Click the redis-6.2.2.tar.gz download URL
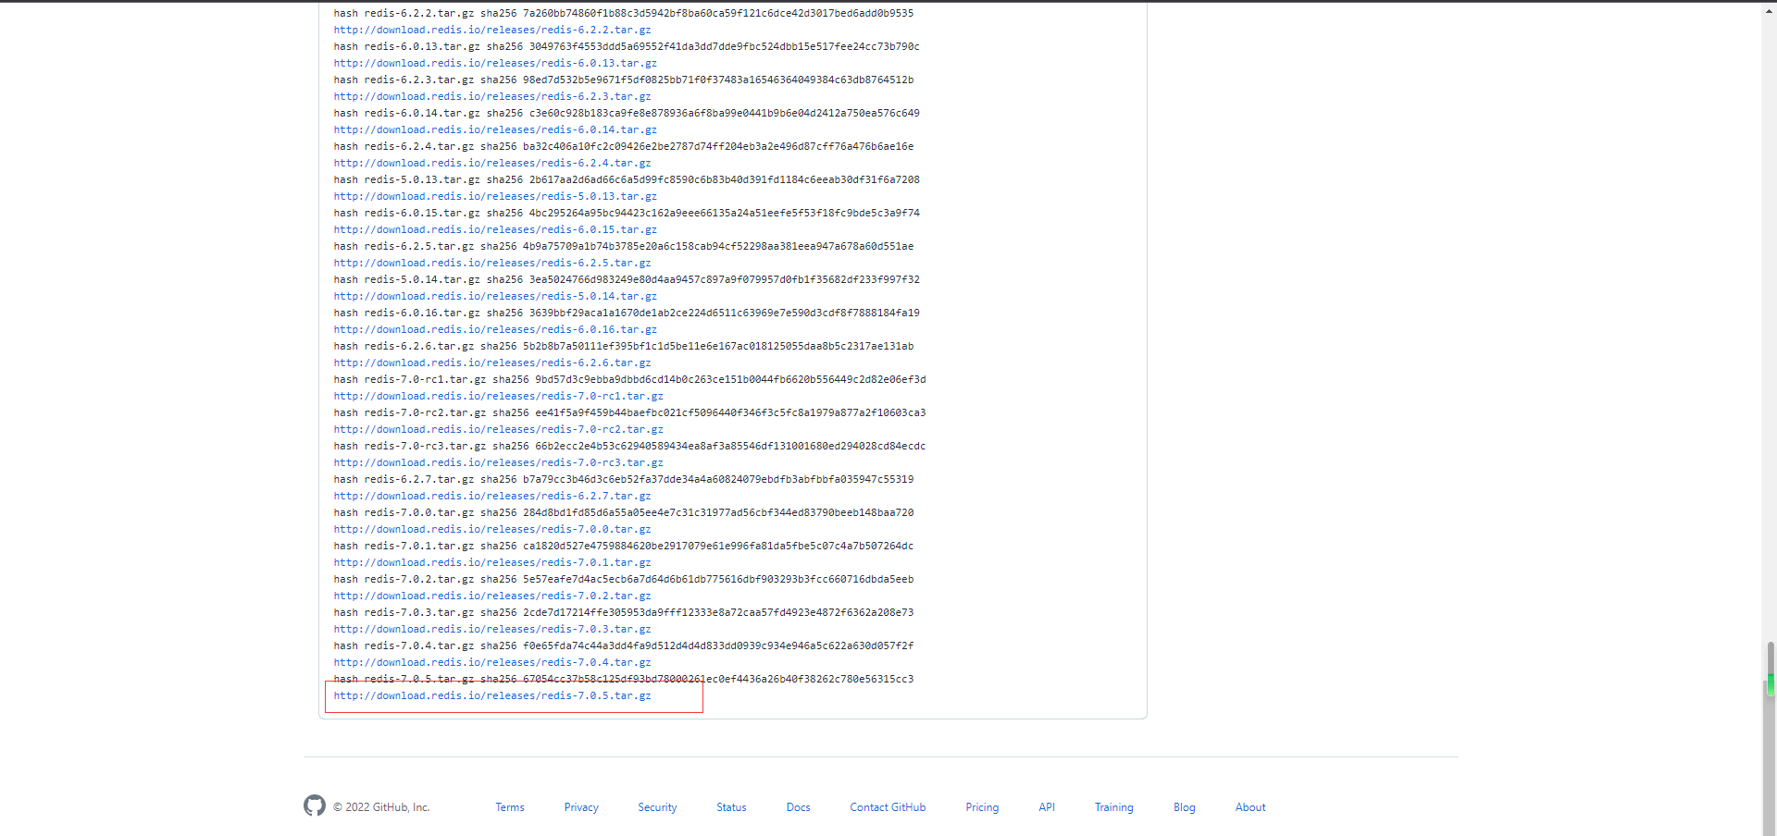The image size is (1777, 836). pos(492,30)
